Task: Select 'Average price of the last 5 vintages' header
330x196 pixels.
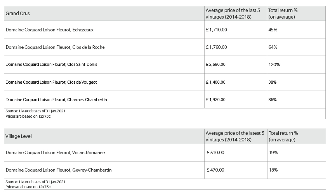Action: tap(233, 14)
